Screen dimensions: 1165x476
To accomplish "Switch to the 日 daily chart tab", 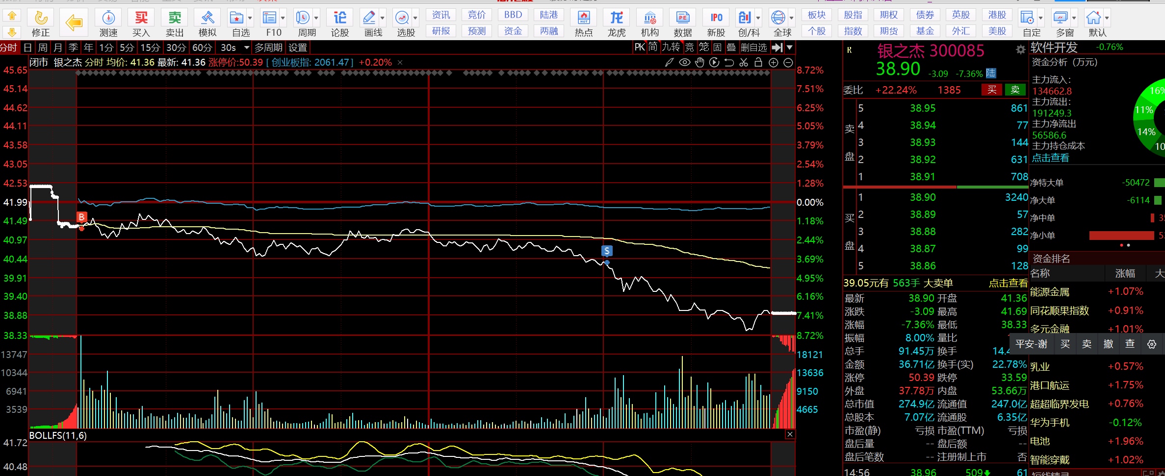I will [27, 48].
